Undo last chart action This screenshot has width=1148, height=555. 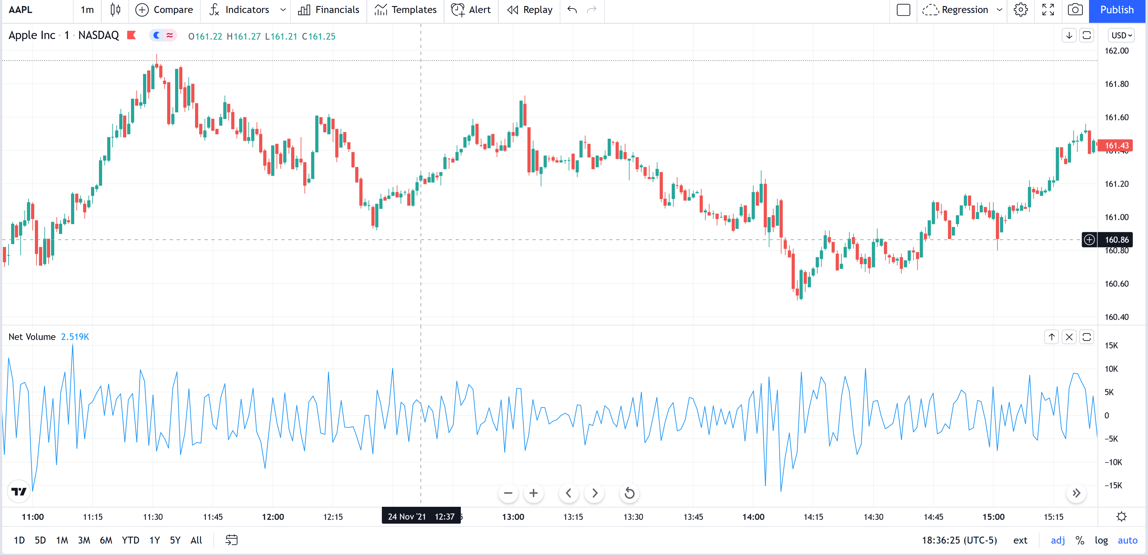click(x=572, y=10)
